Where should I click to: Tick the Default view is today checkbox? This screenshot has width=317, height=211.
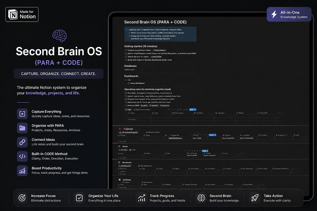click(126, 96)
